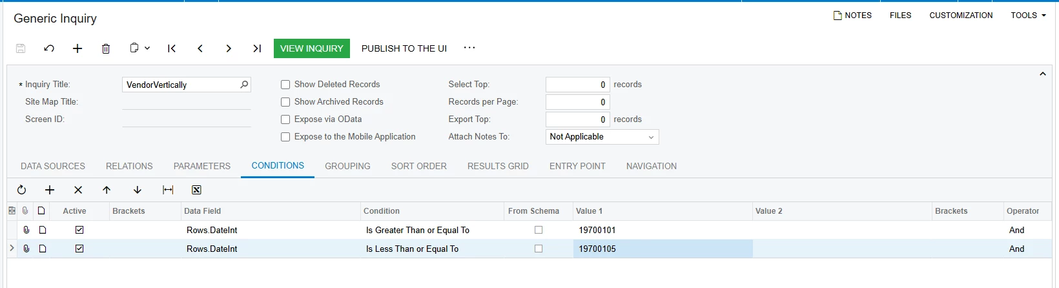Click the note header icon
Image resolution: width=1059 pixels, height=288 pixels.
tap(41, 211)
